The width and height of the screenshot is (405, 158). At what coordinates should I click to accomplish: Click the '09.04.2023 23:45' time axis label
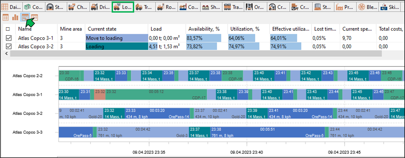pyautogui.click(x=344, y=152)
